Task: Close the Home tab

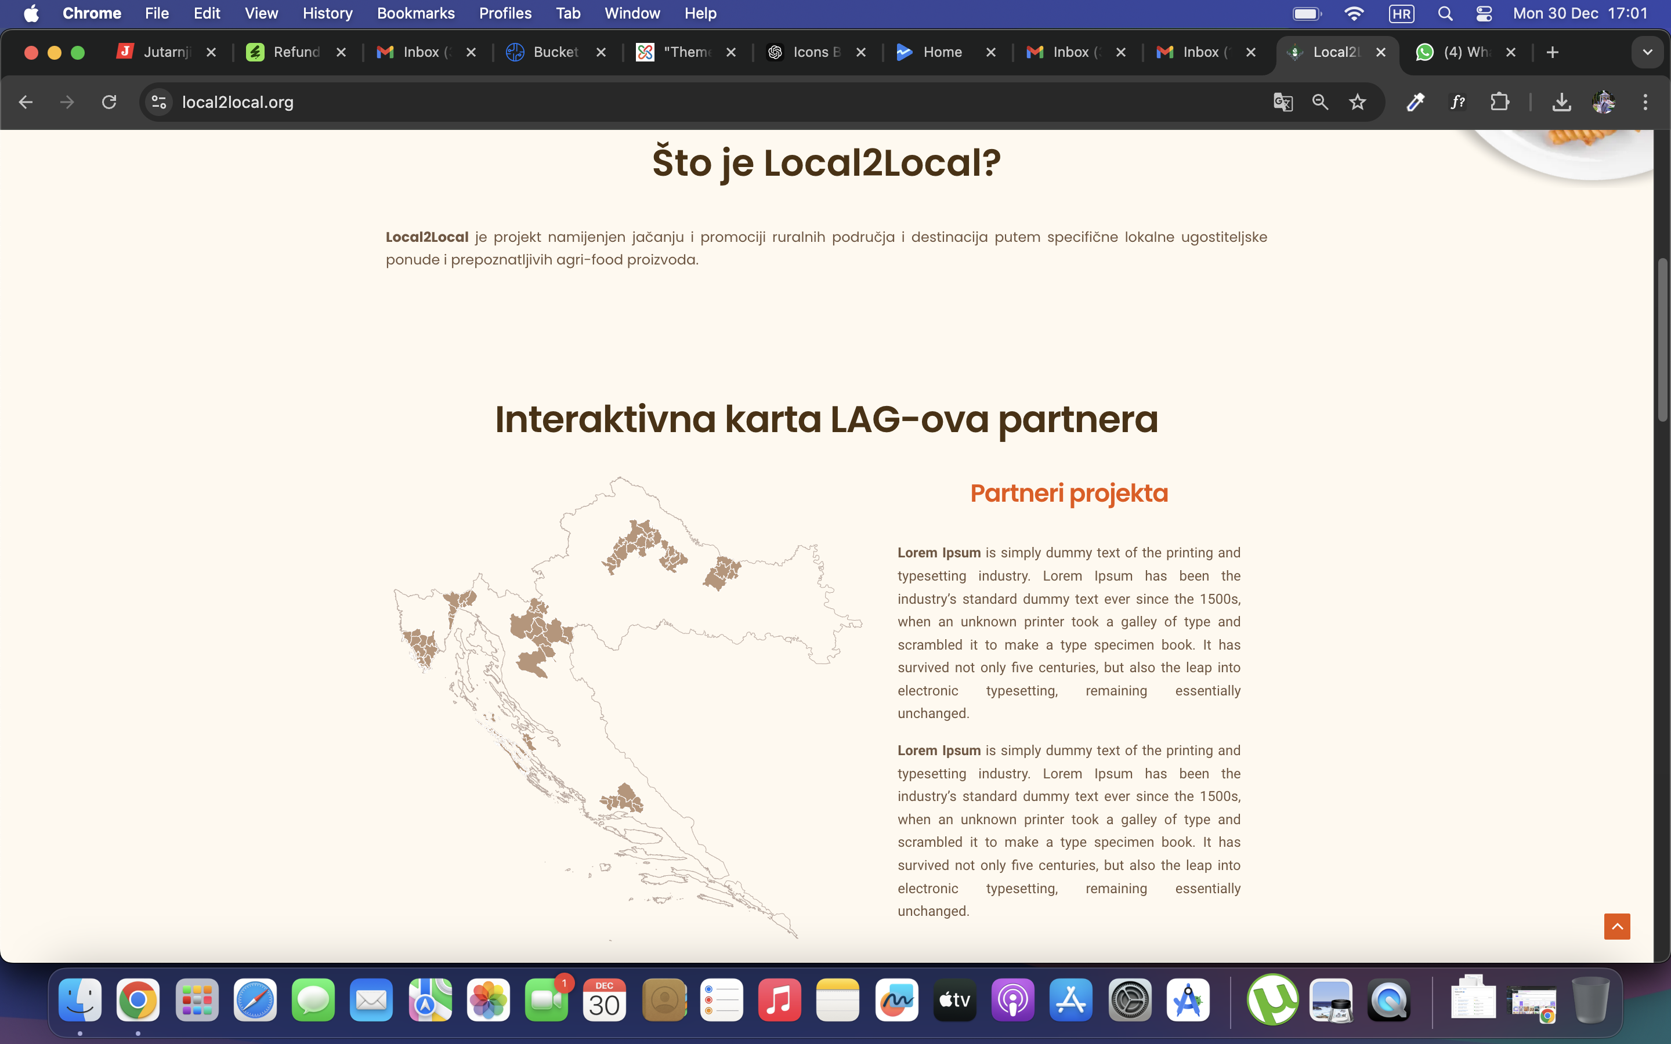Action: [x=991, y=52]
